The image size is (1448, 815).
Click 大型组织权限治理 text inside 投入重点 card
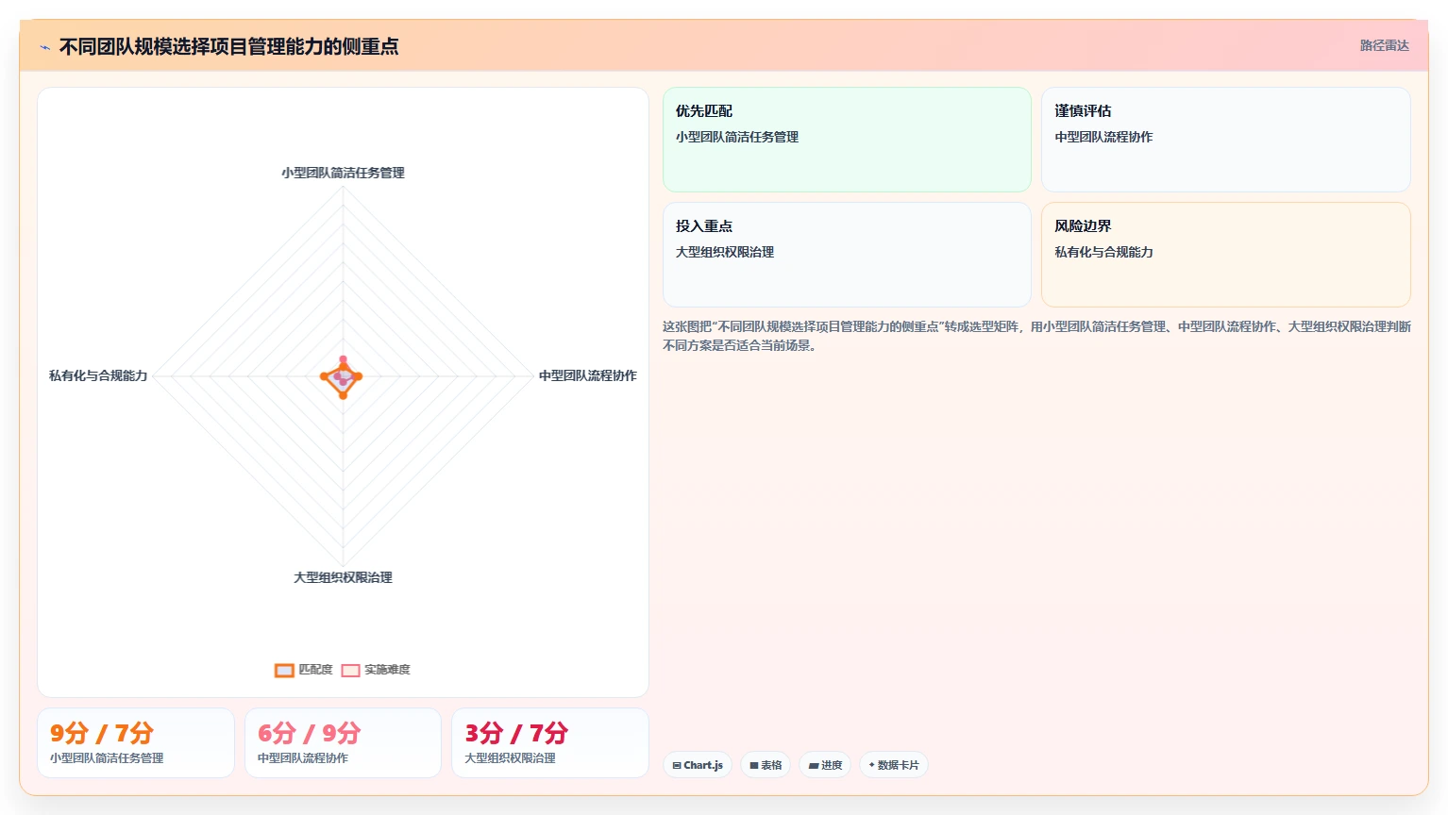coord(725,252)
